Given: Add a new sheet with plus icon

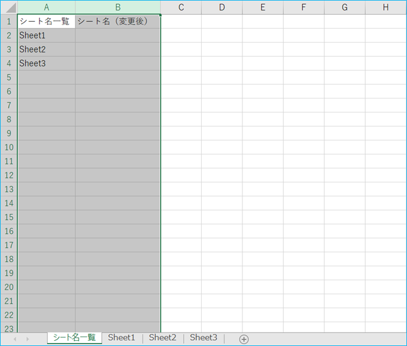Looking at the screenshot, I should tap(244, 339).
